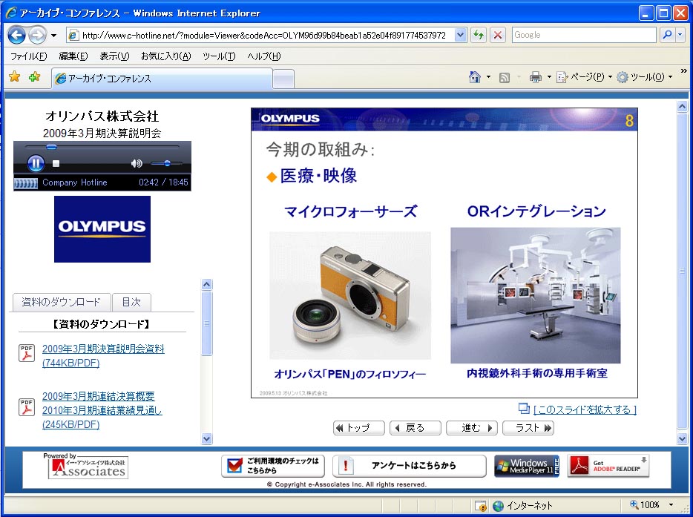Click the Windows Media Player 11 badge
The height and width of the screenshot is (517, 693).
[527, 466]
